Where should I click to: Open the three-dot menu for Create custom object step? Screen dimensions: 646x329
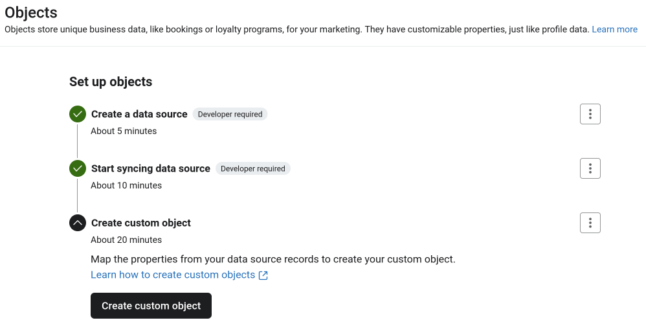[x=590, y=223]
